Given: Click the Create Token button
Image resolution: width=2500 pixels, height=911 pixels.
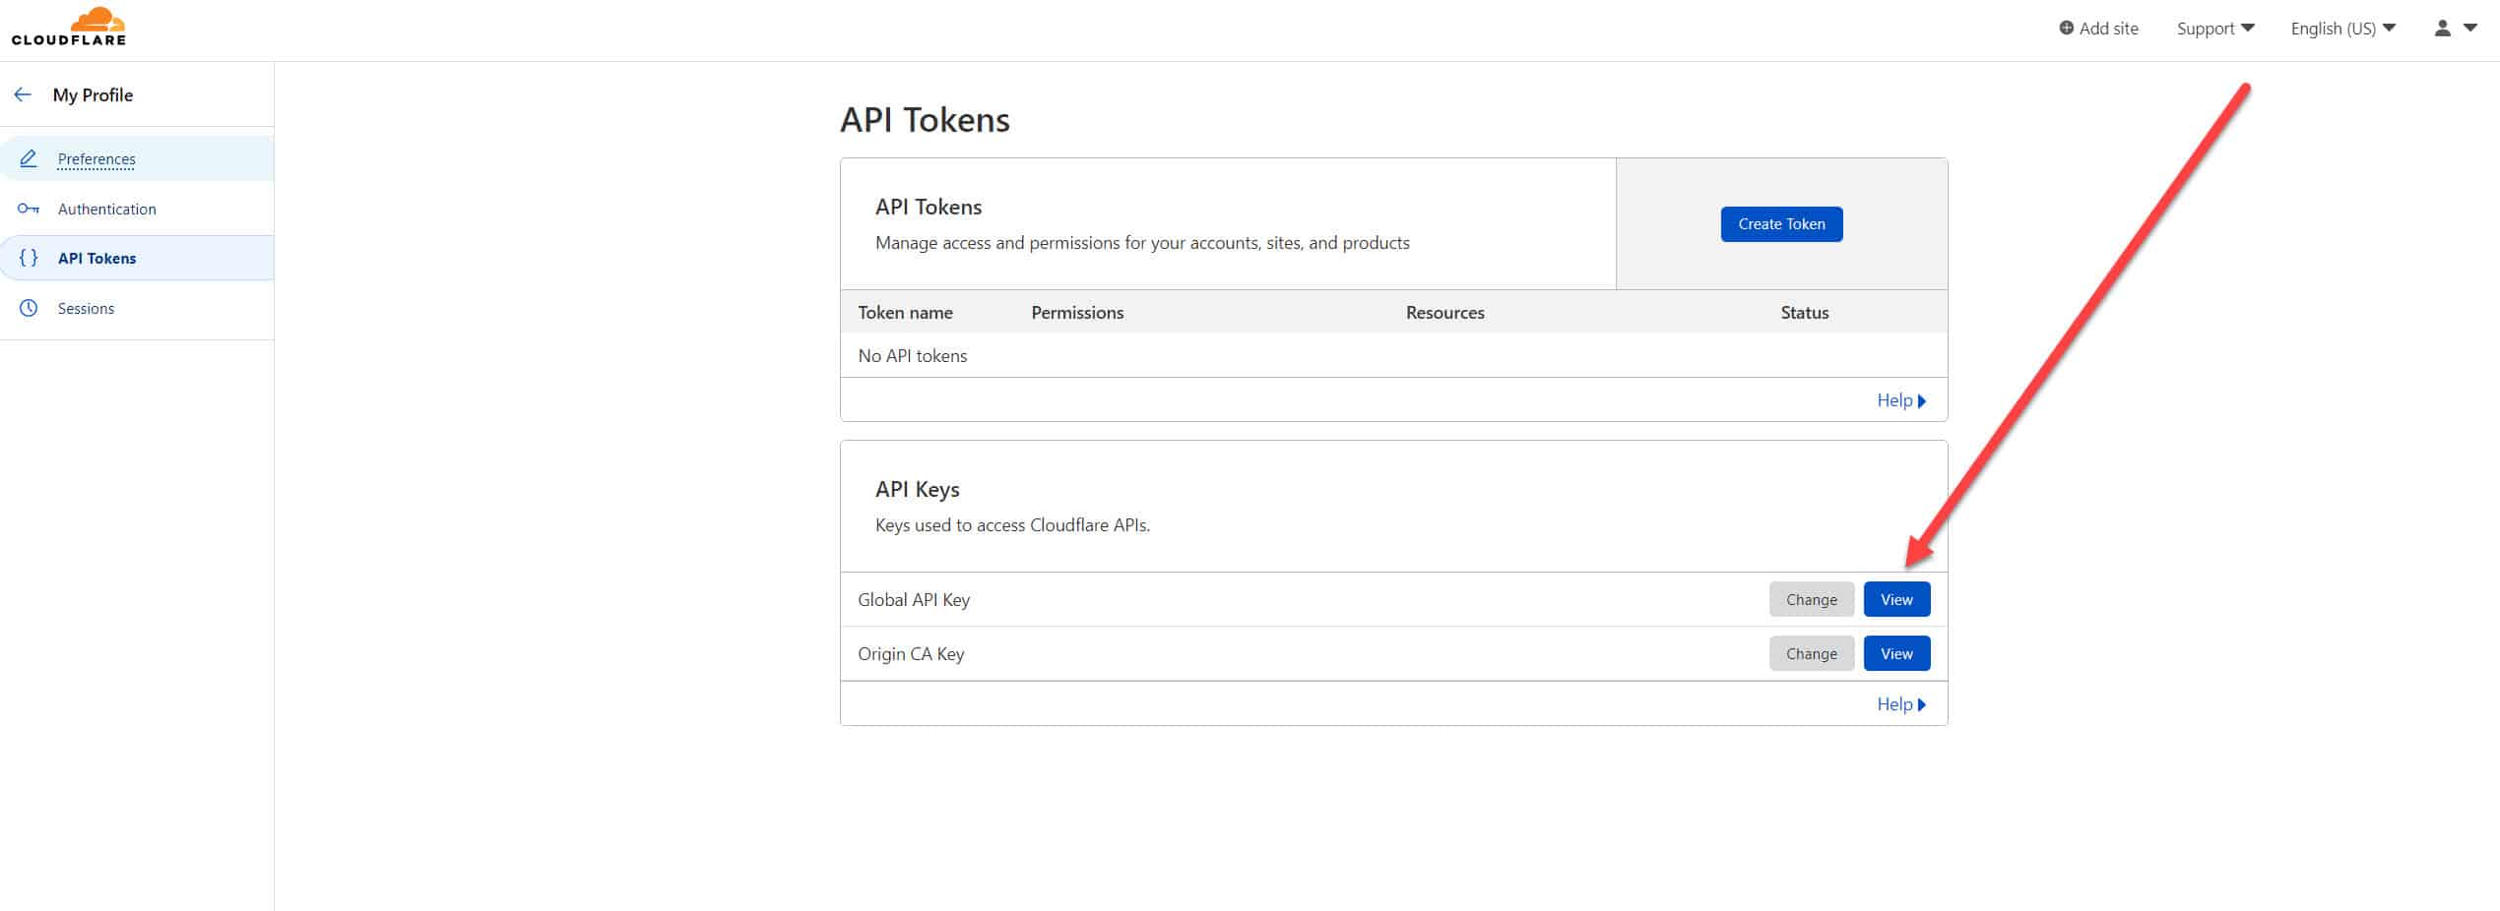Looking at the screenshot, I should pos(1781,224).
